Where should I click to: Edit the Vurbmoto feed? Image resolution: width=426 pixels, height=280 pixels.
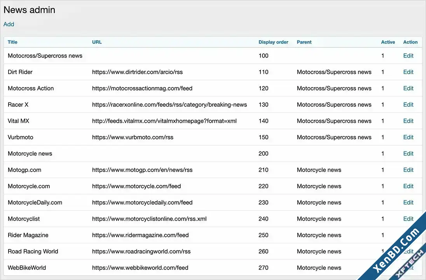pos(409,137)
